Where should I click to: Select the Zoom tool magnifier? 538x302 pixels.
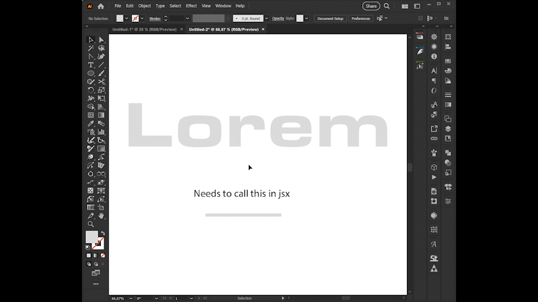point(91,224)
